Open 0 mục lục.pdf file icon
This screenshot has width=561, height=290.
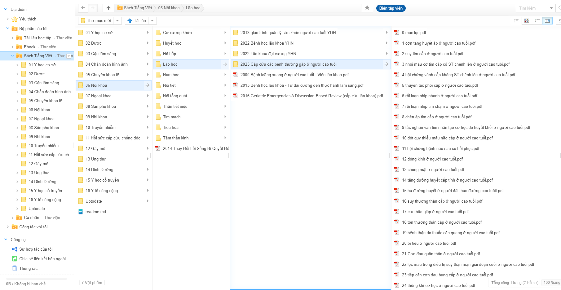[397, 32]
